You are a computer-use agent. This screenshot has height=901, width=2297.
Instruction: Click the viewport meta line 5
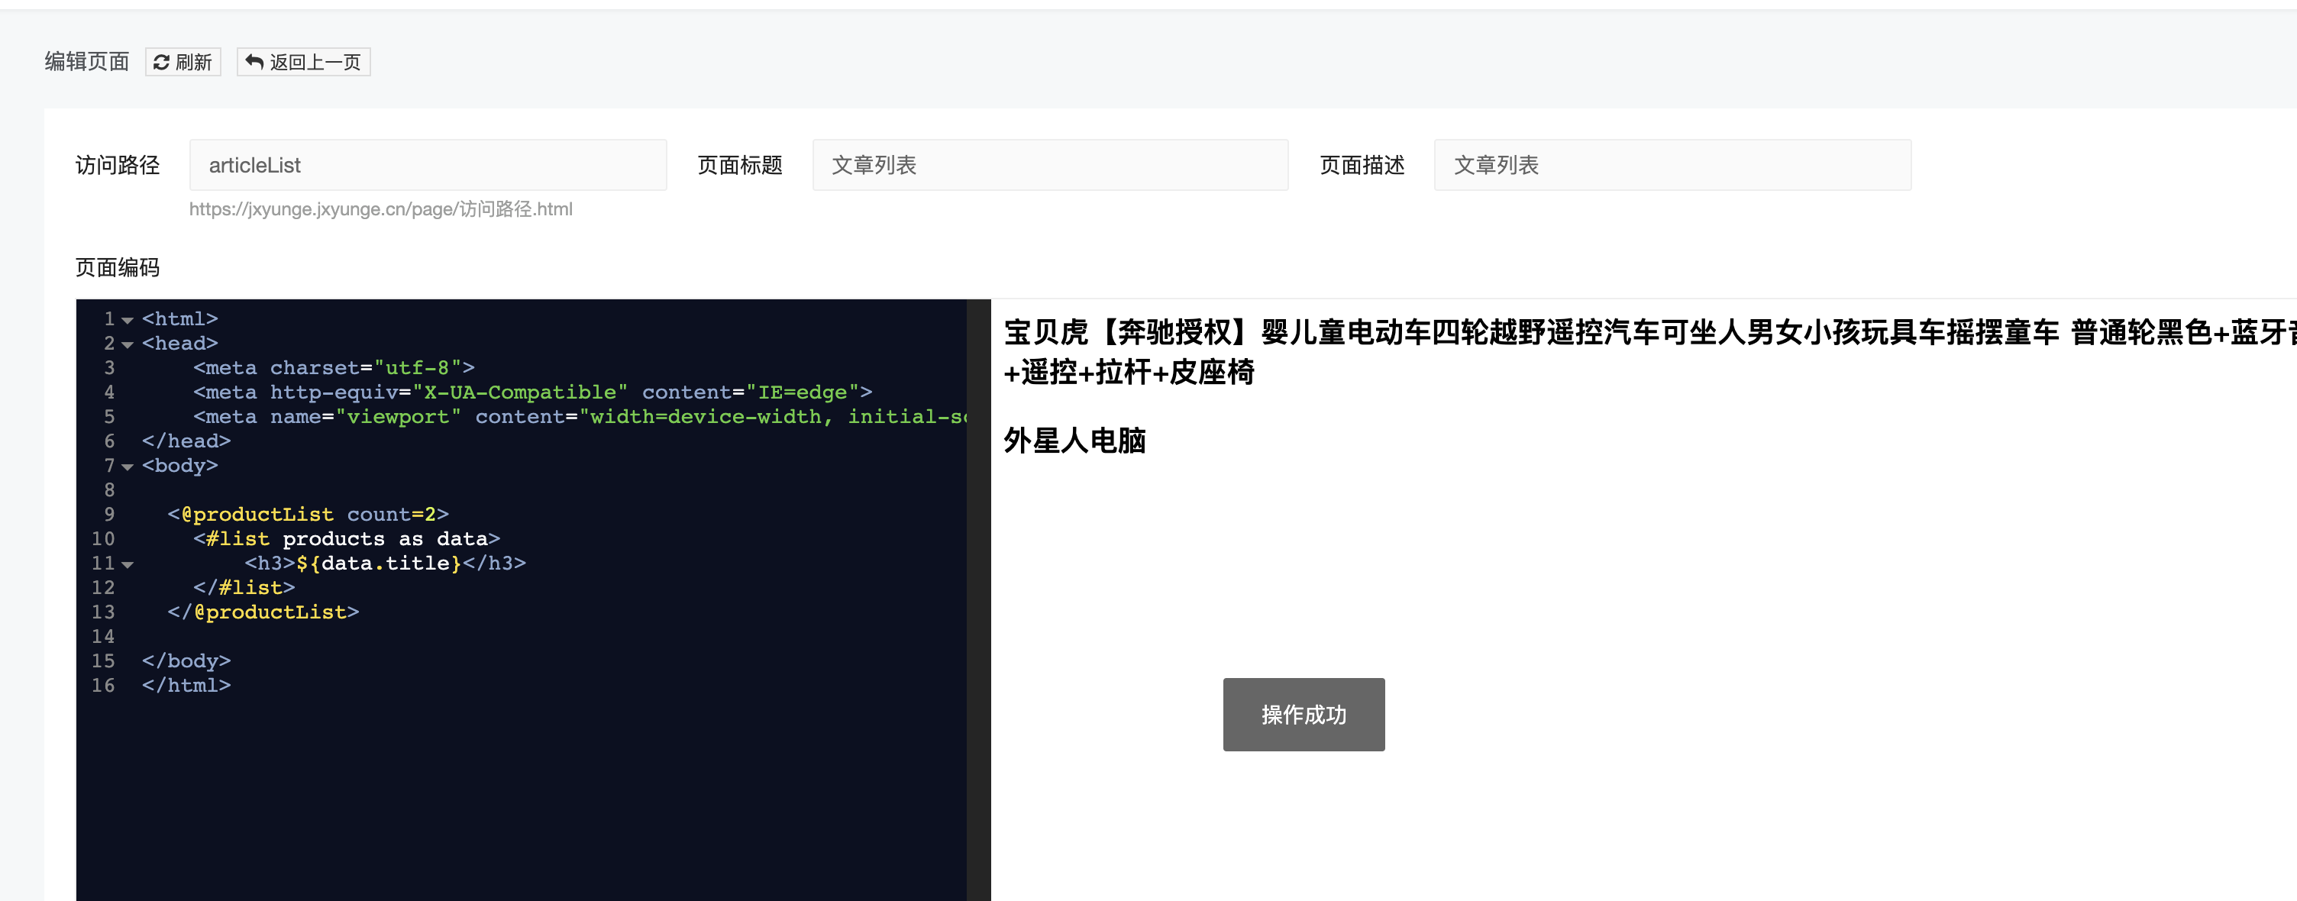point(580,416)
